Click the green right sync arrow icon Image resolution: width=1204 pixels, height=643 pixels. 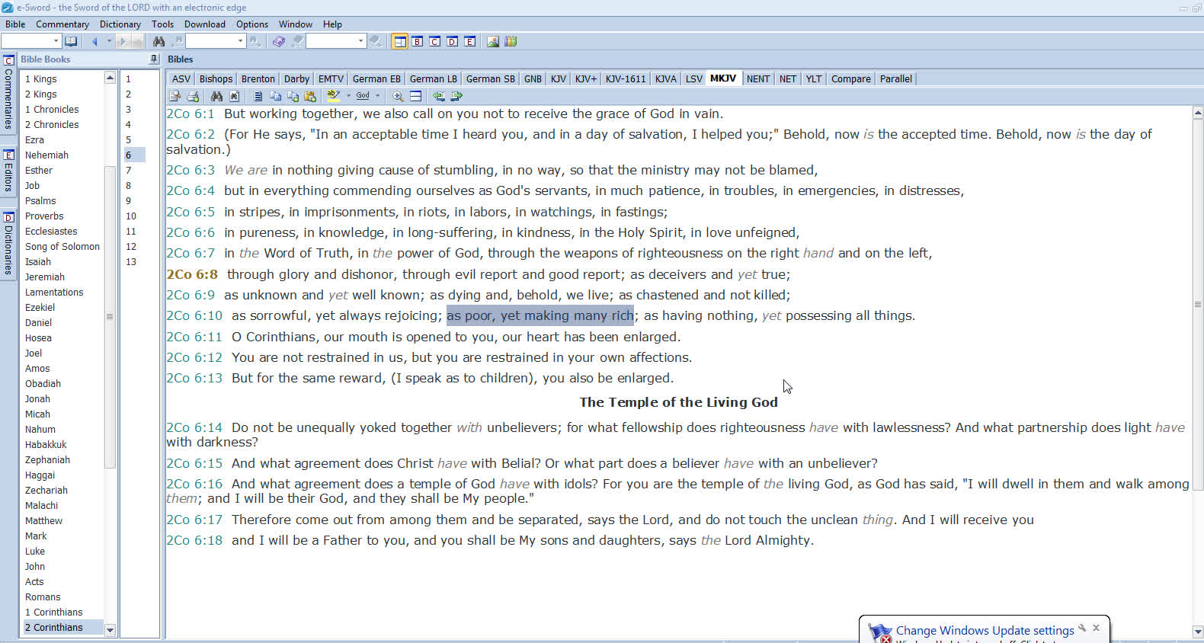pyautogui.click(x=456, y=96)
